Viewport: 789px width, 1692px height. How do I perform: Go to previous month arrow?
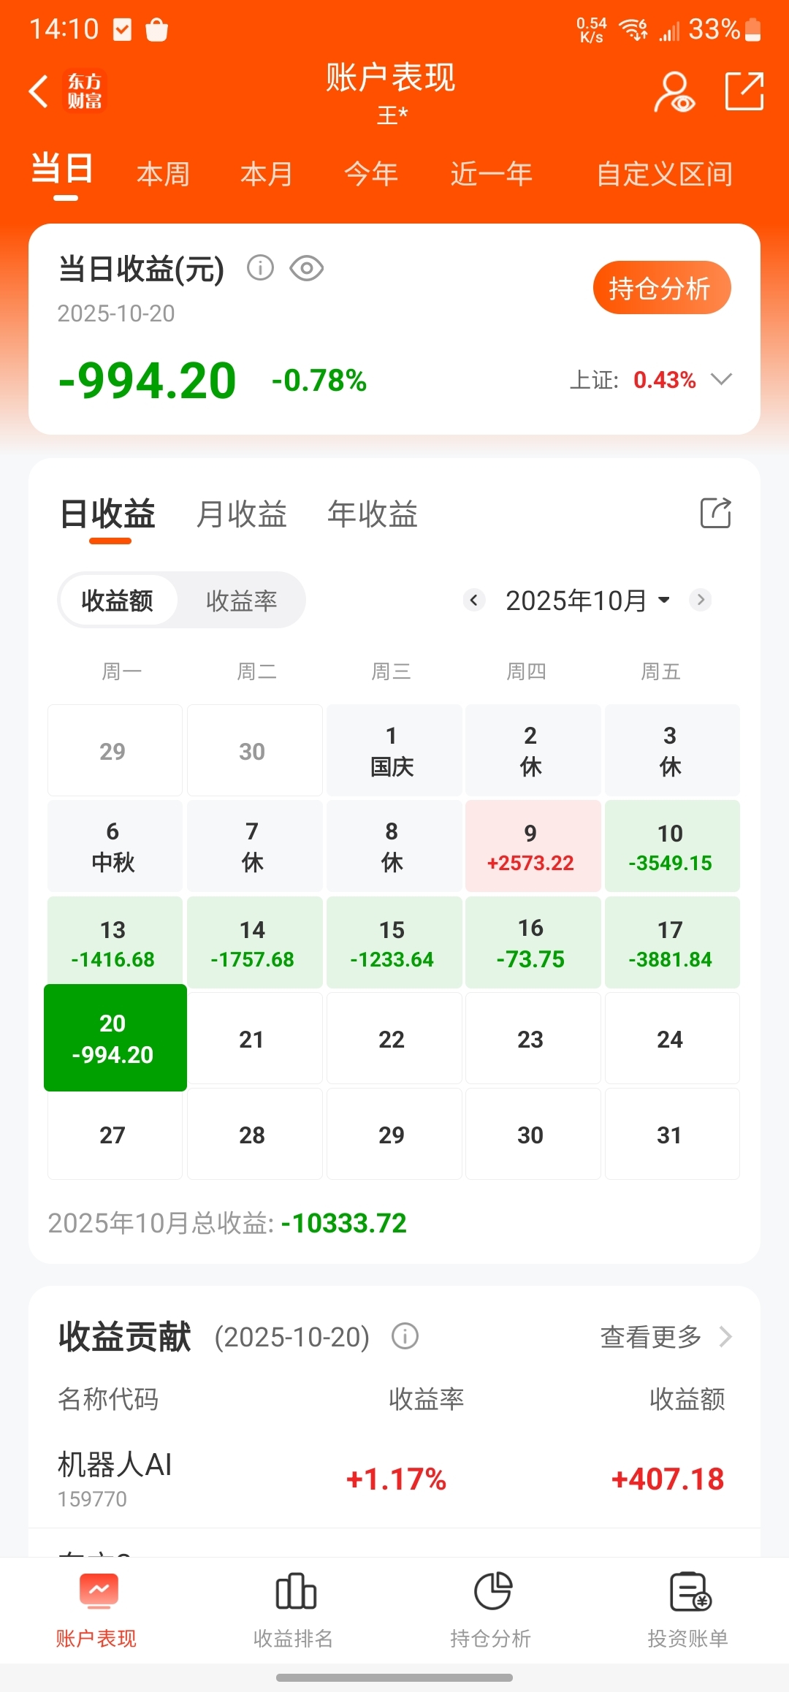coord(474,600)
